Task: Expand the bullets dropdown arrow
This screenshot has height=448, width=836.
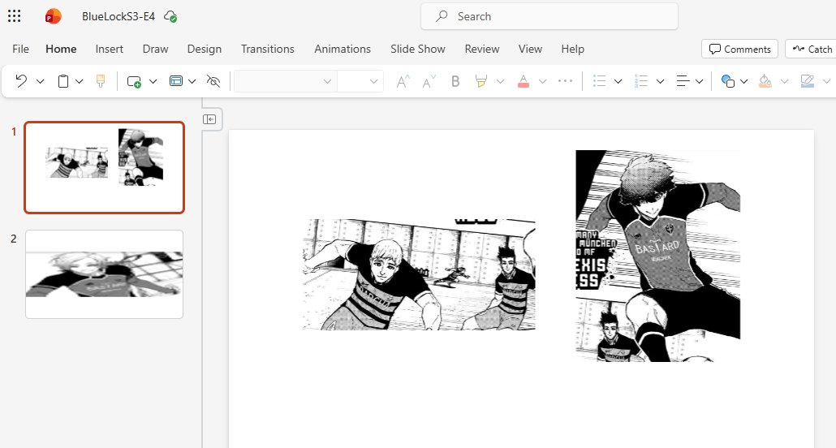Action: pos(618,81)
